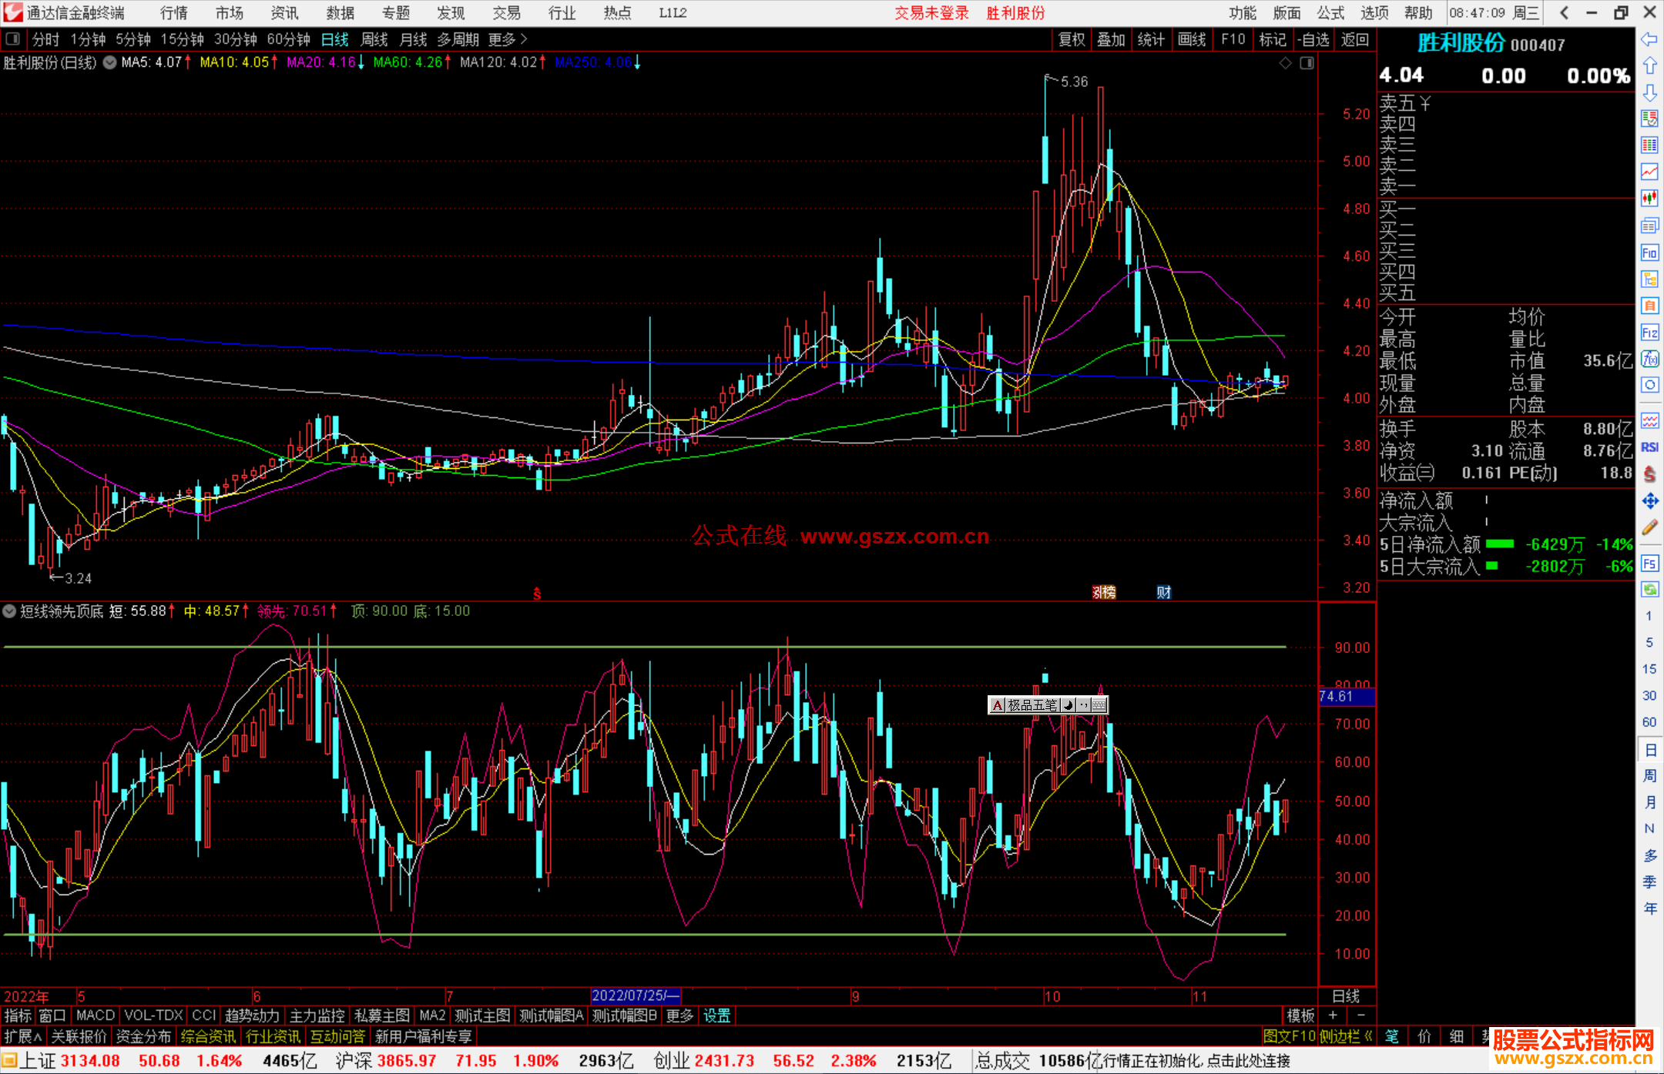Open the line chart trend sidebar icon
The width and height of the screenshot is (1664, 1074).
[1649, 172]
